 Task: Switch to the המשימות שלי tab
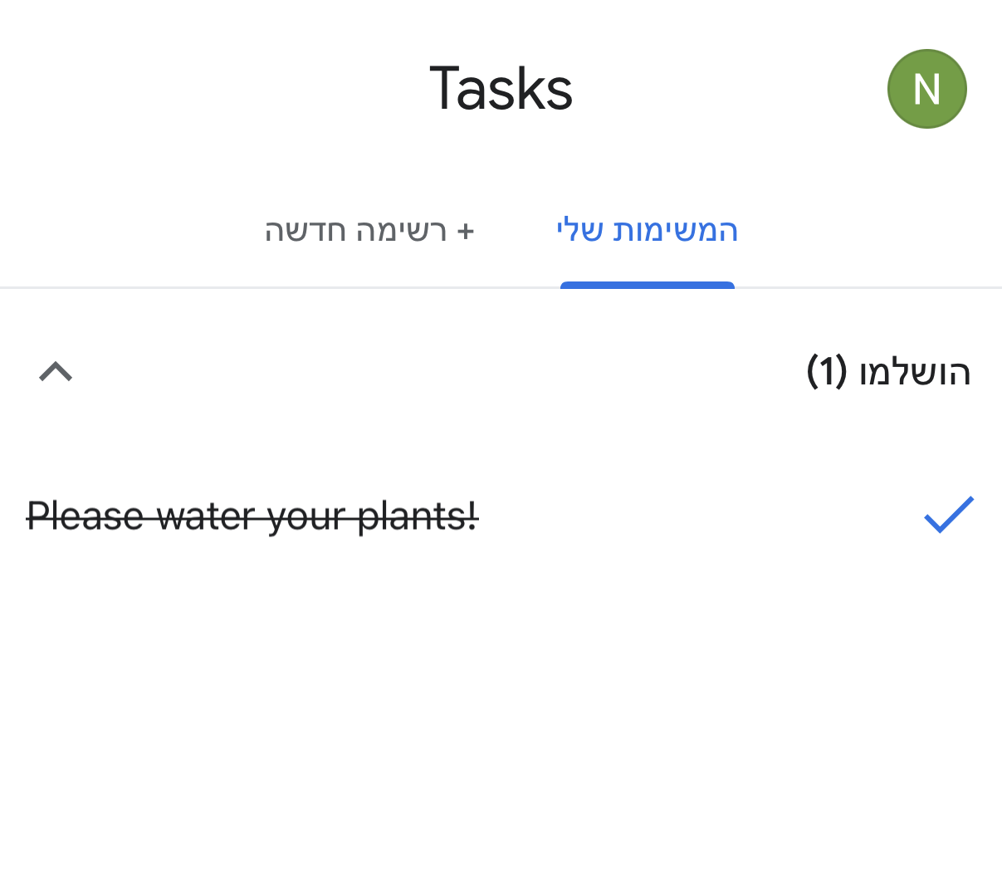pyautogui.click(x=647, y=230)
